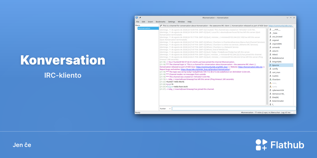Click the Konversation app icon in title bar
Image resolution: width=317 pixels, height=158 pixels.
pos(137,18)
